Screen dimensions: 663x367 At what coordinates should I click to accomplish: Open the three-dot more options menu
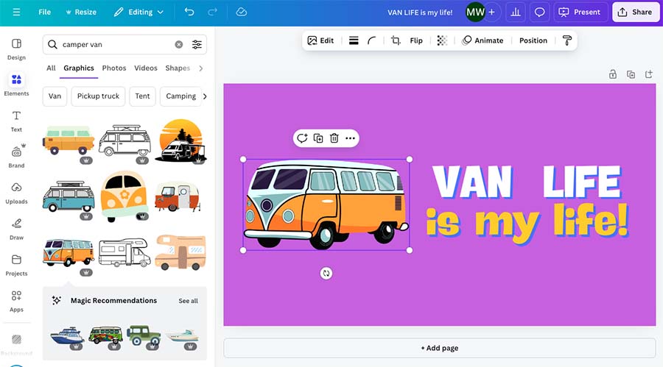pos(350,138)
